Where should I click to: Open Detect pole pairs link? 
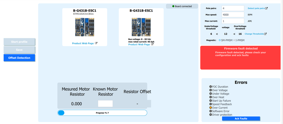[256, 8]
